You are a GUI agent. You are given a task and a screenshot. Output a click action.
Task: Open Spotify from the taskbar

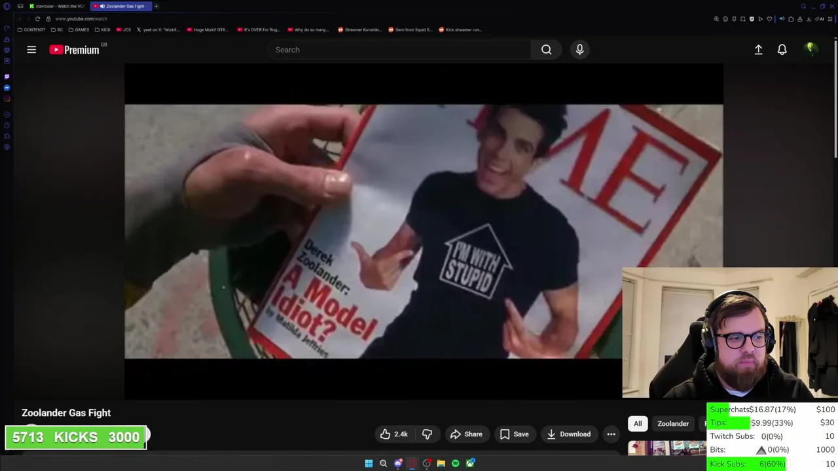point(455,463)
